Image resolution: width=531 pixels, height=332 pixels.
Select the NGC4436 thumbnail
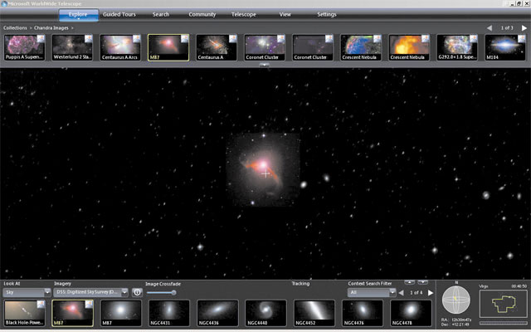point(217,314)
